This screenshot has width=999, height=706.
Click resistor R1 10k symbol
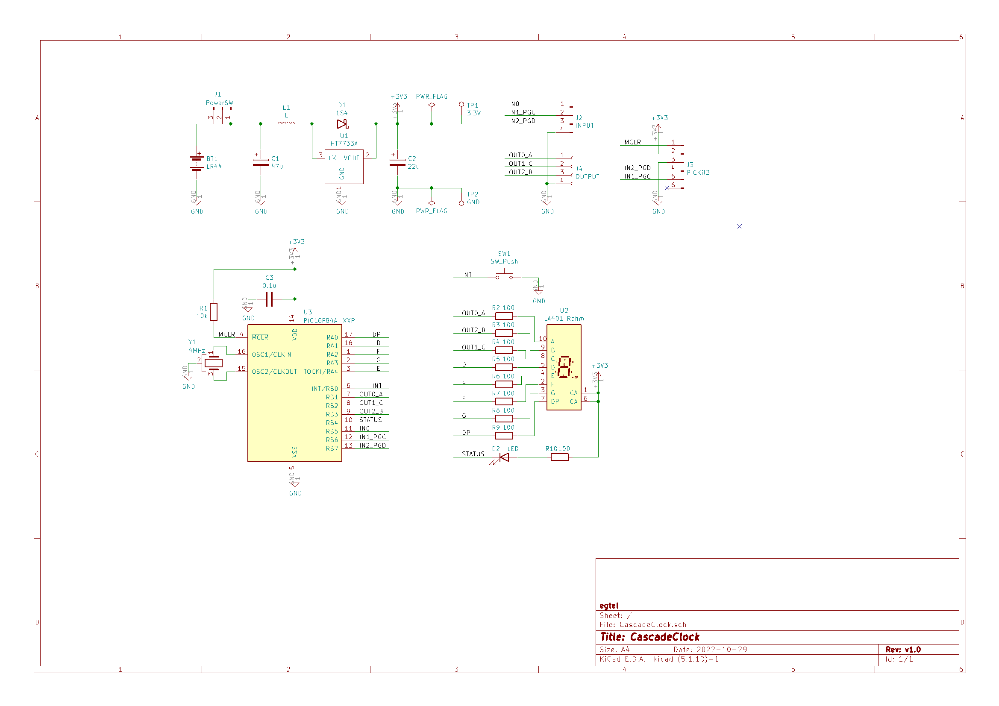click(214, 312)
